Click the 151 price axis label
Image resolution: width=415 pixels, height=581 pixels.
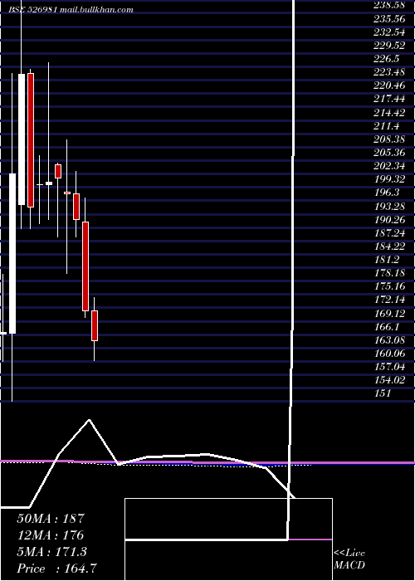(383, 393)
